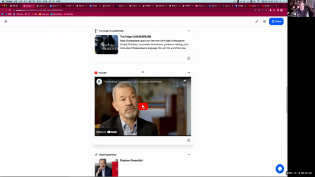Go back with the browser back arrow
The image size is (315, 177).
[x=2, y=10]
